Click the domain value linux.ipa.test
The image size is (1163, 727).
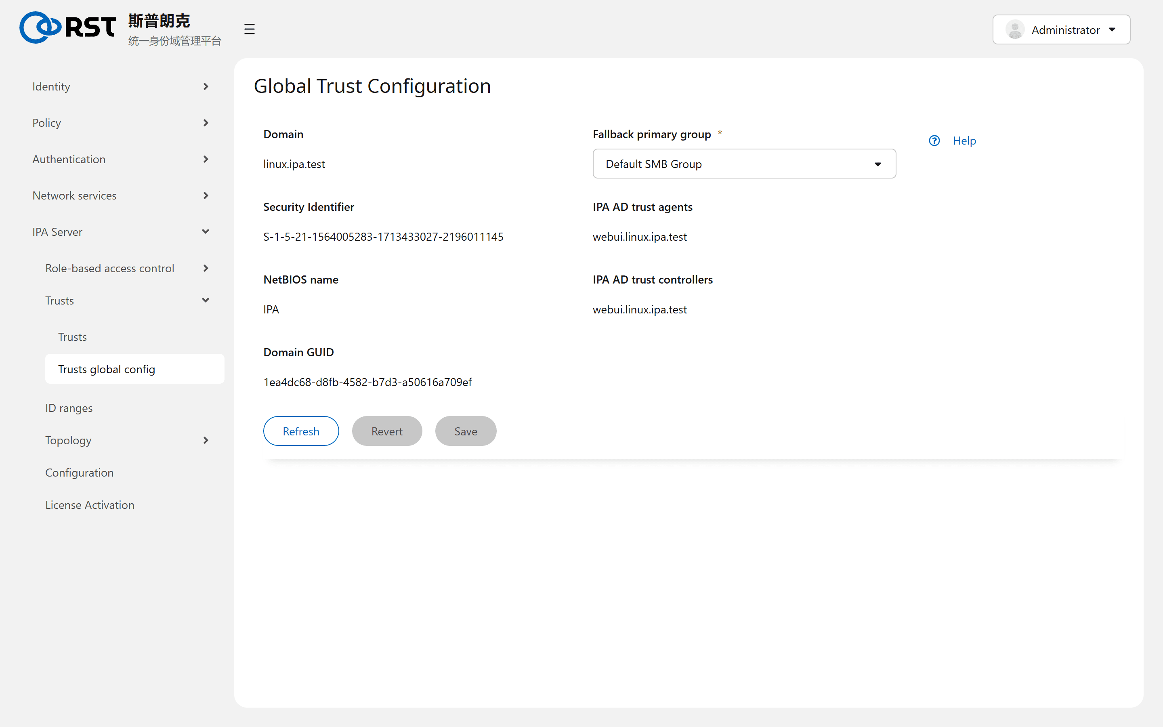pos(294,164)
